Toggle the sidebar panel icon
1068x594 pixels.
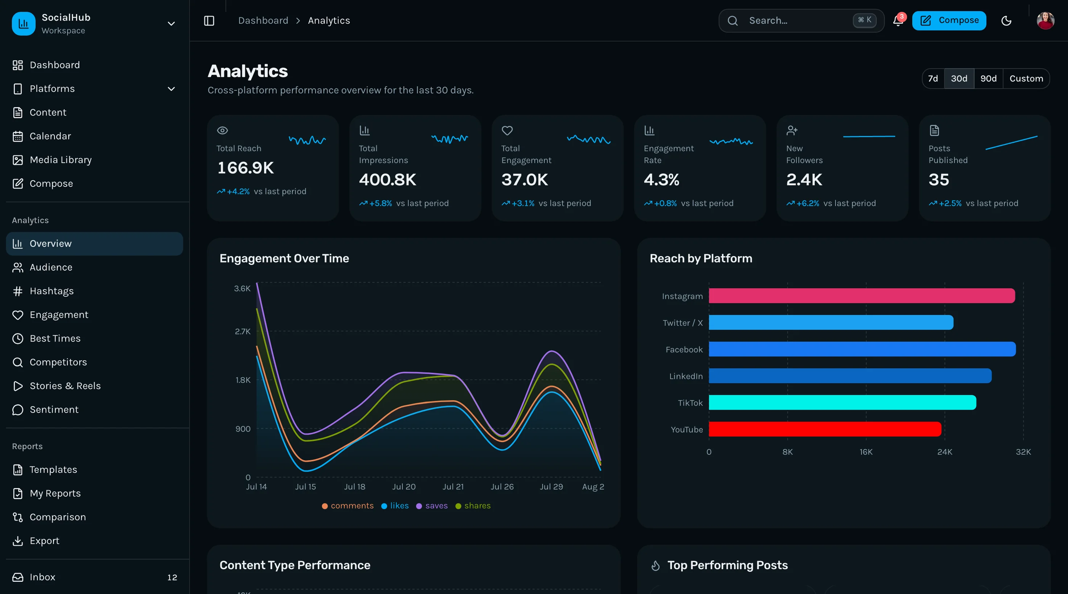[209, 20]
